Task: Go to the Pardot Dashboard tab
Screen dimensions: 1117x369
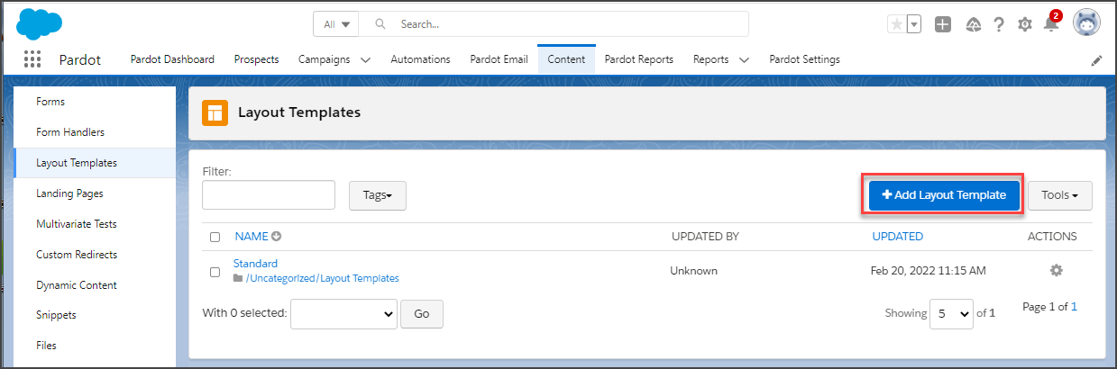Action: click(172, 59)
